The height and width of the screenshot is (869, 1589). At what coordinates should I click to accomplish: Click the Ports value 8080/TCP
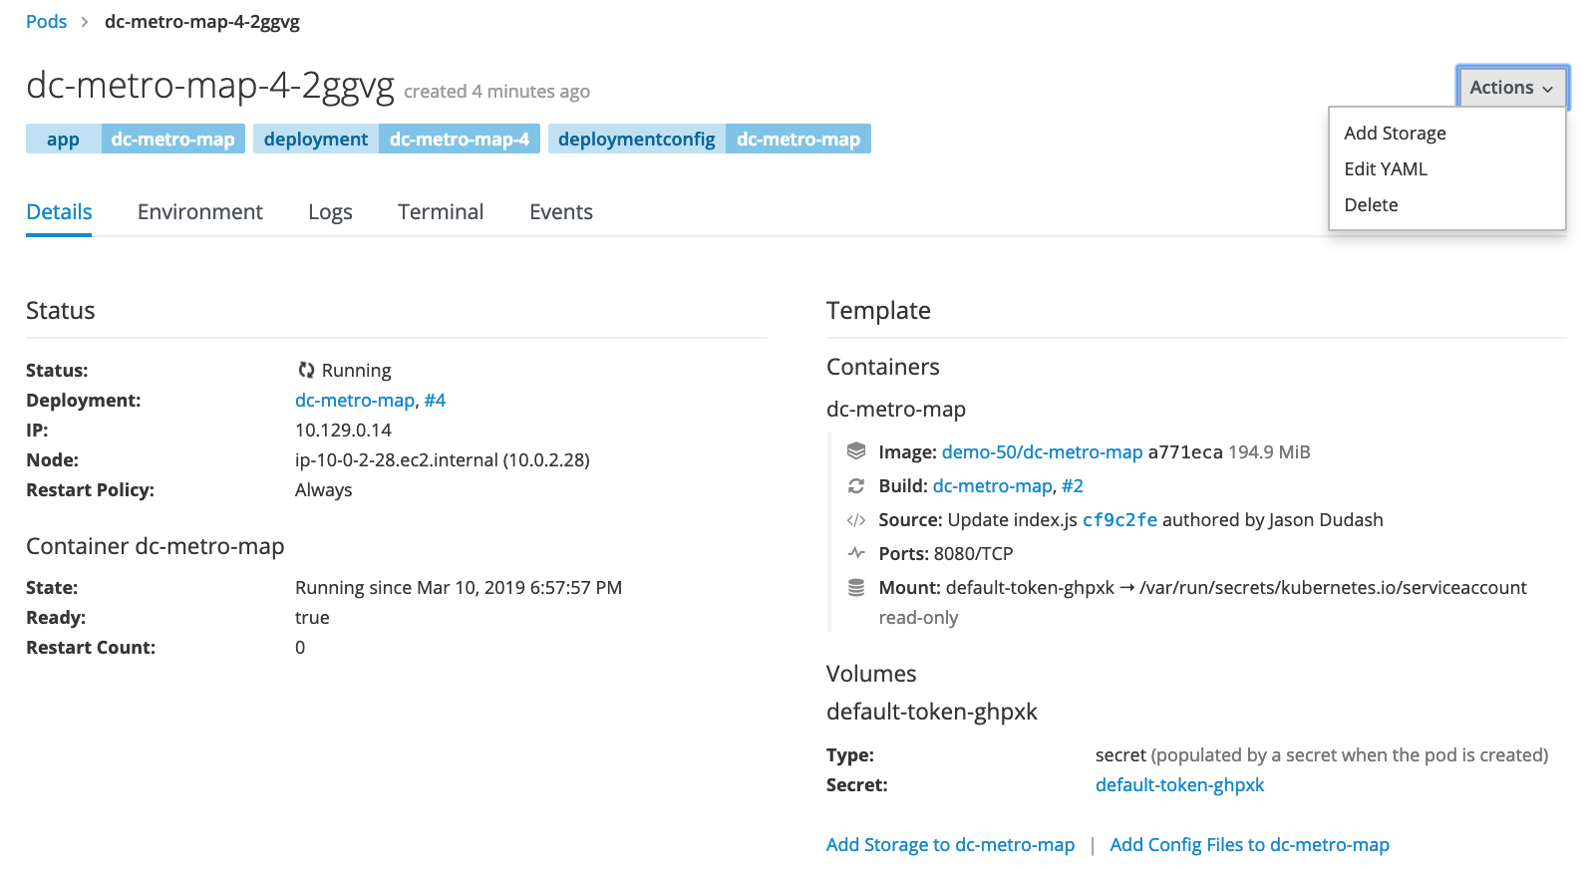coord(973,553)
